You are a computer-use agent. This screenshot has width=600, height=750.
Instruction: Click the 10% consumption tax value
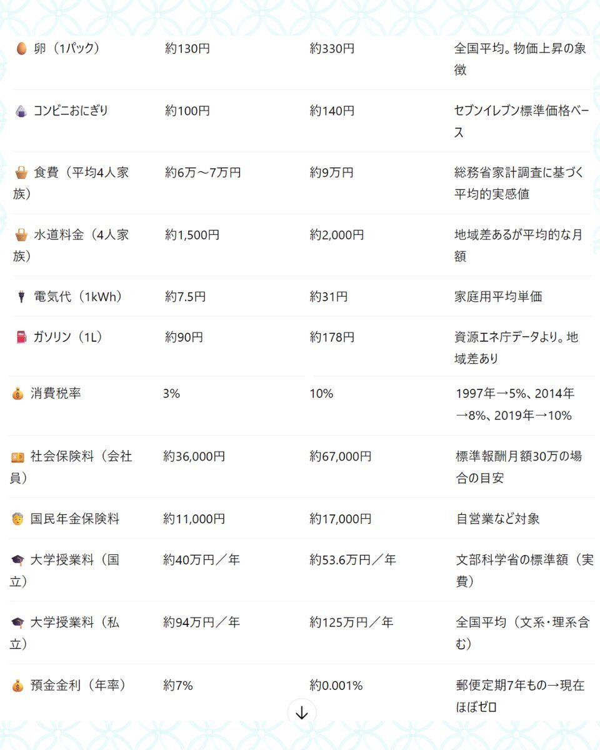(321, 394)
